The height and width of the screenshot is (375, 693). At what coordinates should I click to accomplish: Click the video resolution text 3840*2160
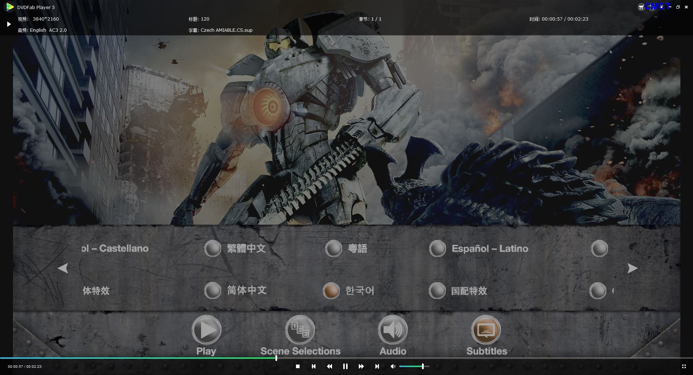coord(46,19)
